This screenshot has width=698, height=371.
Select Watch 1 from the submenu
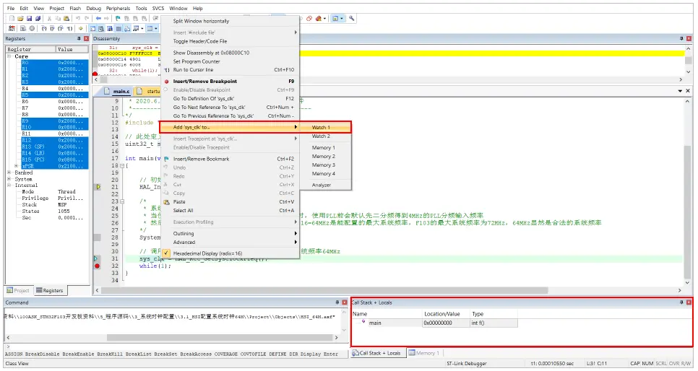point(321,127)
